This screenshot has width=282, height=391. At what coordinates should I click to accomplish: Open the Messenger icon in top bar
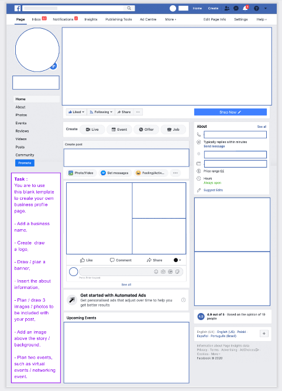point(236,8)
